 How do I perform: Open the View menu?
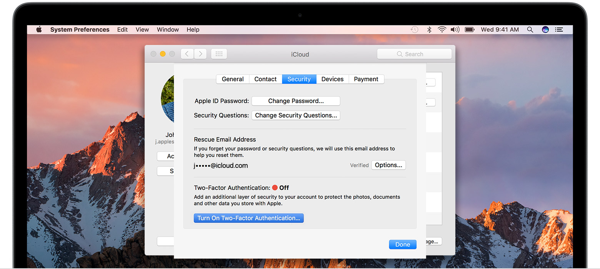[142, 30]
